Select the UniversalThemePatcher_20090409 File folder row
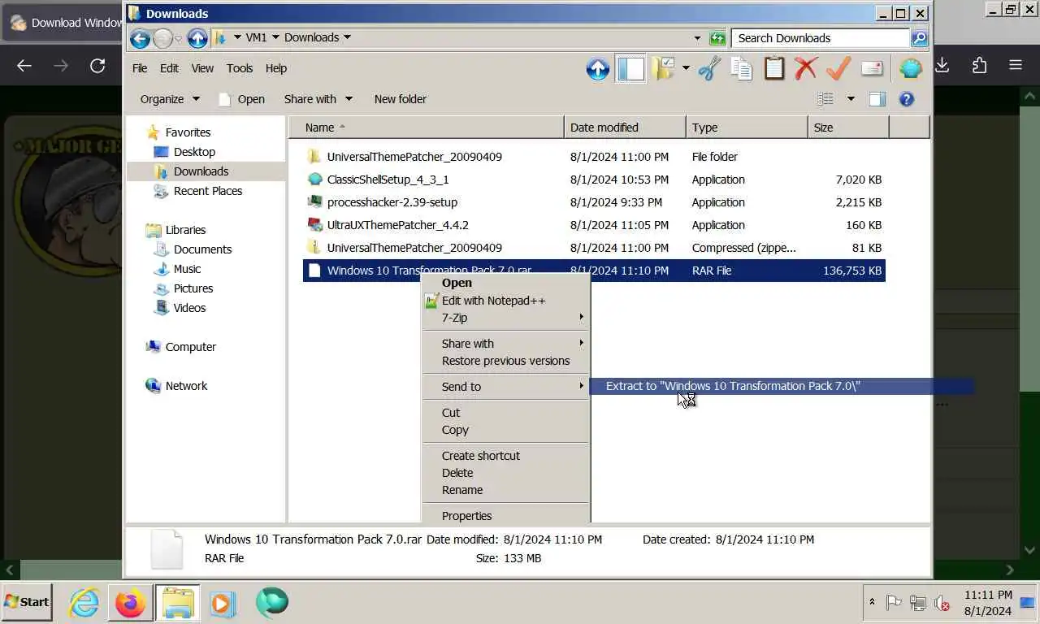Screen dimensions: 1040x624 coord(594,157)
